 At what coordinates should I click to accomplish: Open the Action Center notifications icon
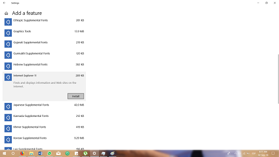coord(273,154)
